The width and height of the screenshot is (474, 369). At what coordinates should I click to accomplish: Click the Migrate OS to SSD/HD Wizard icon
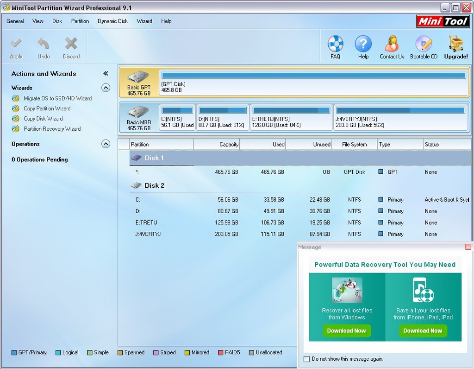pos(16,98)
